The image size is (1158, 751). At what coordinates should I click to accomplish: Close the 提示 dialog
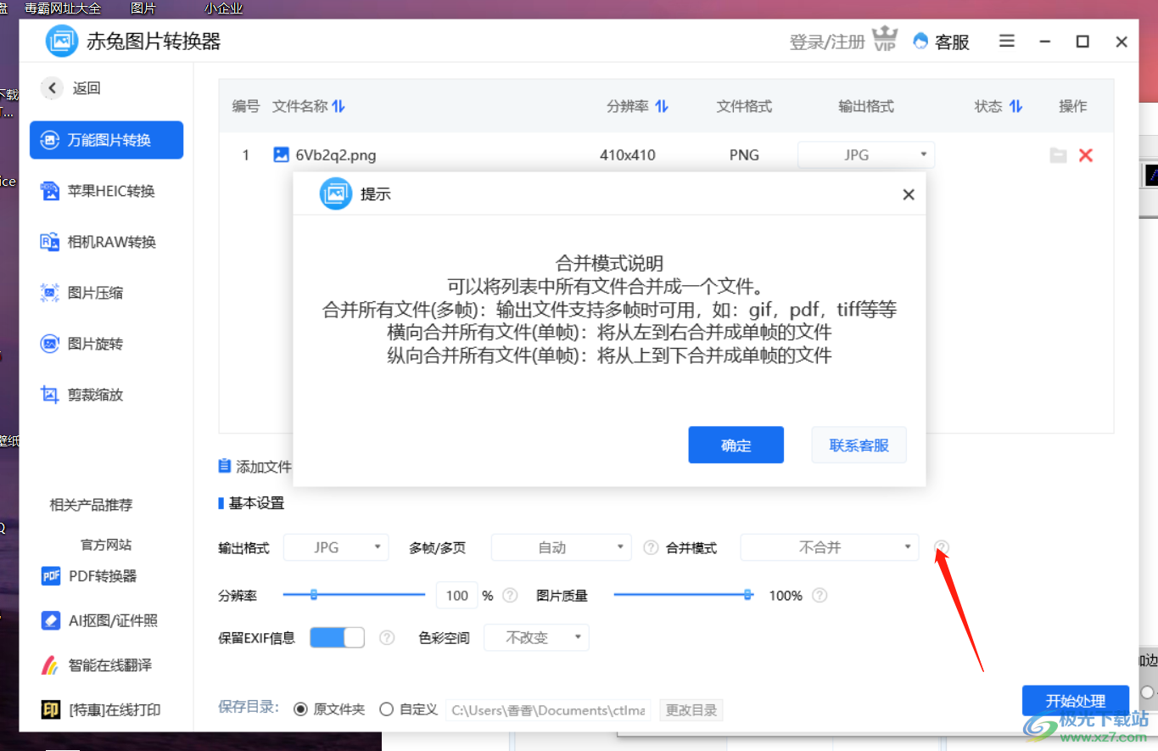click(909, 194)
